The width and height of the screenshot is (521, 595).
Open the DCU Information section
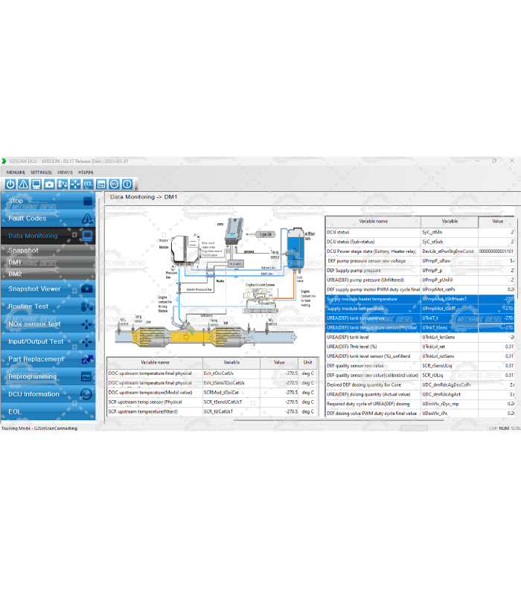33,394
